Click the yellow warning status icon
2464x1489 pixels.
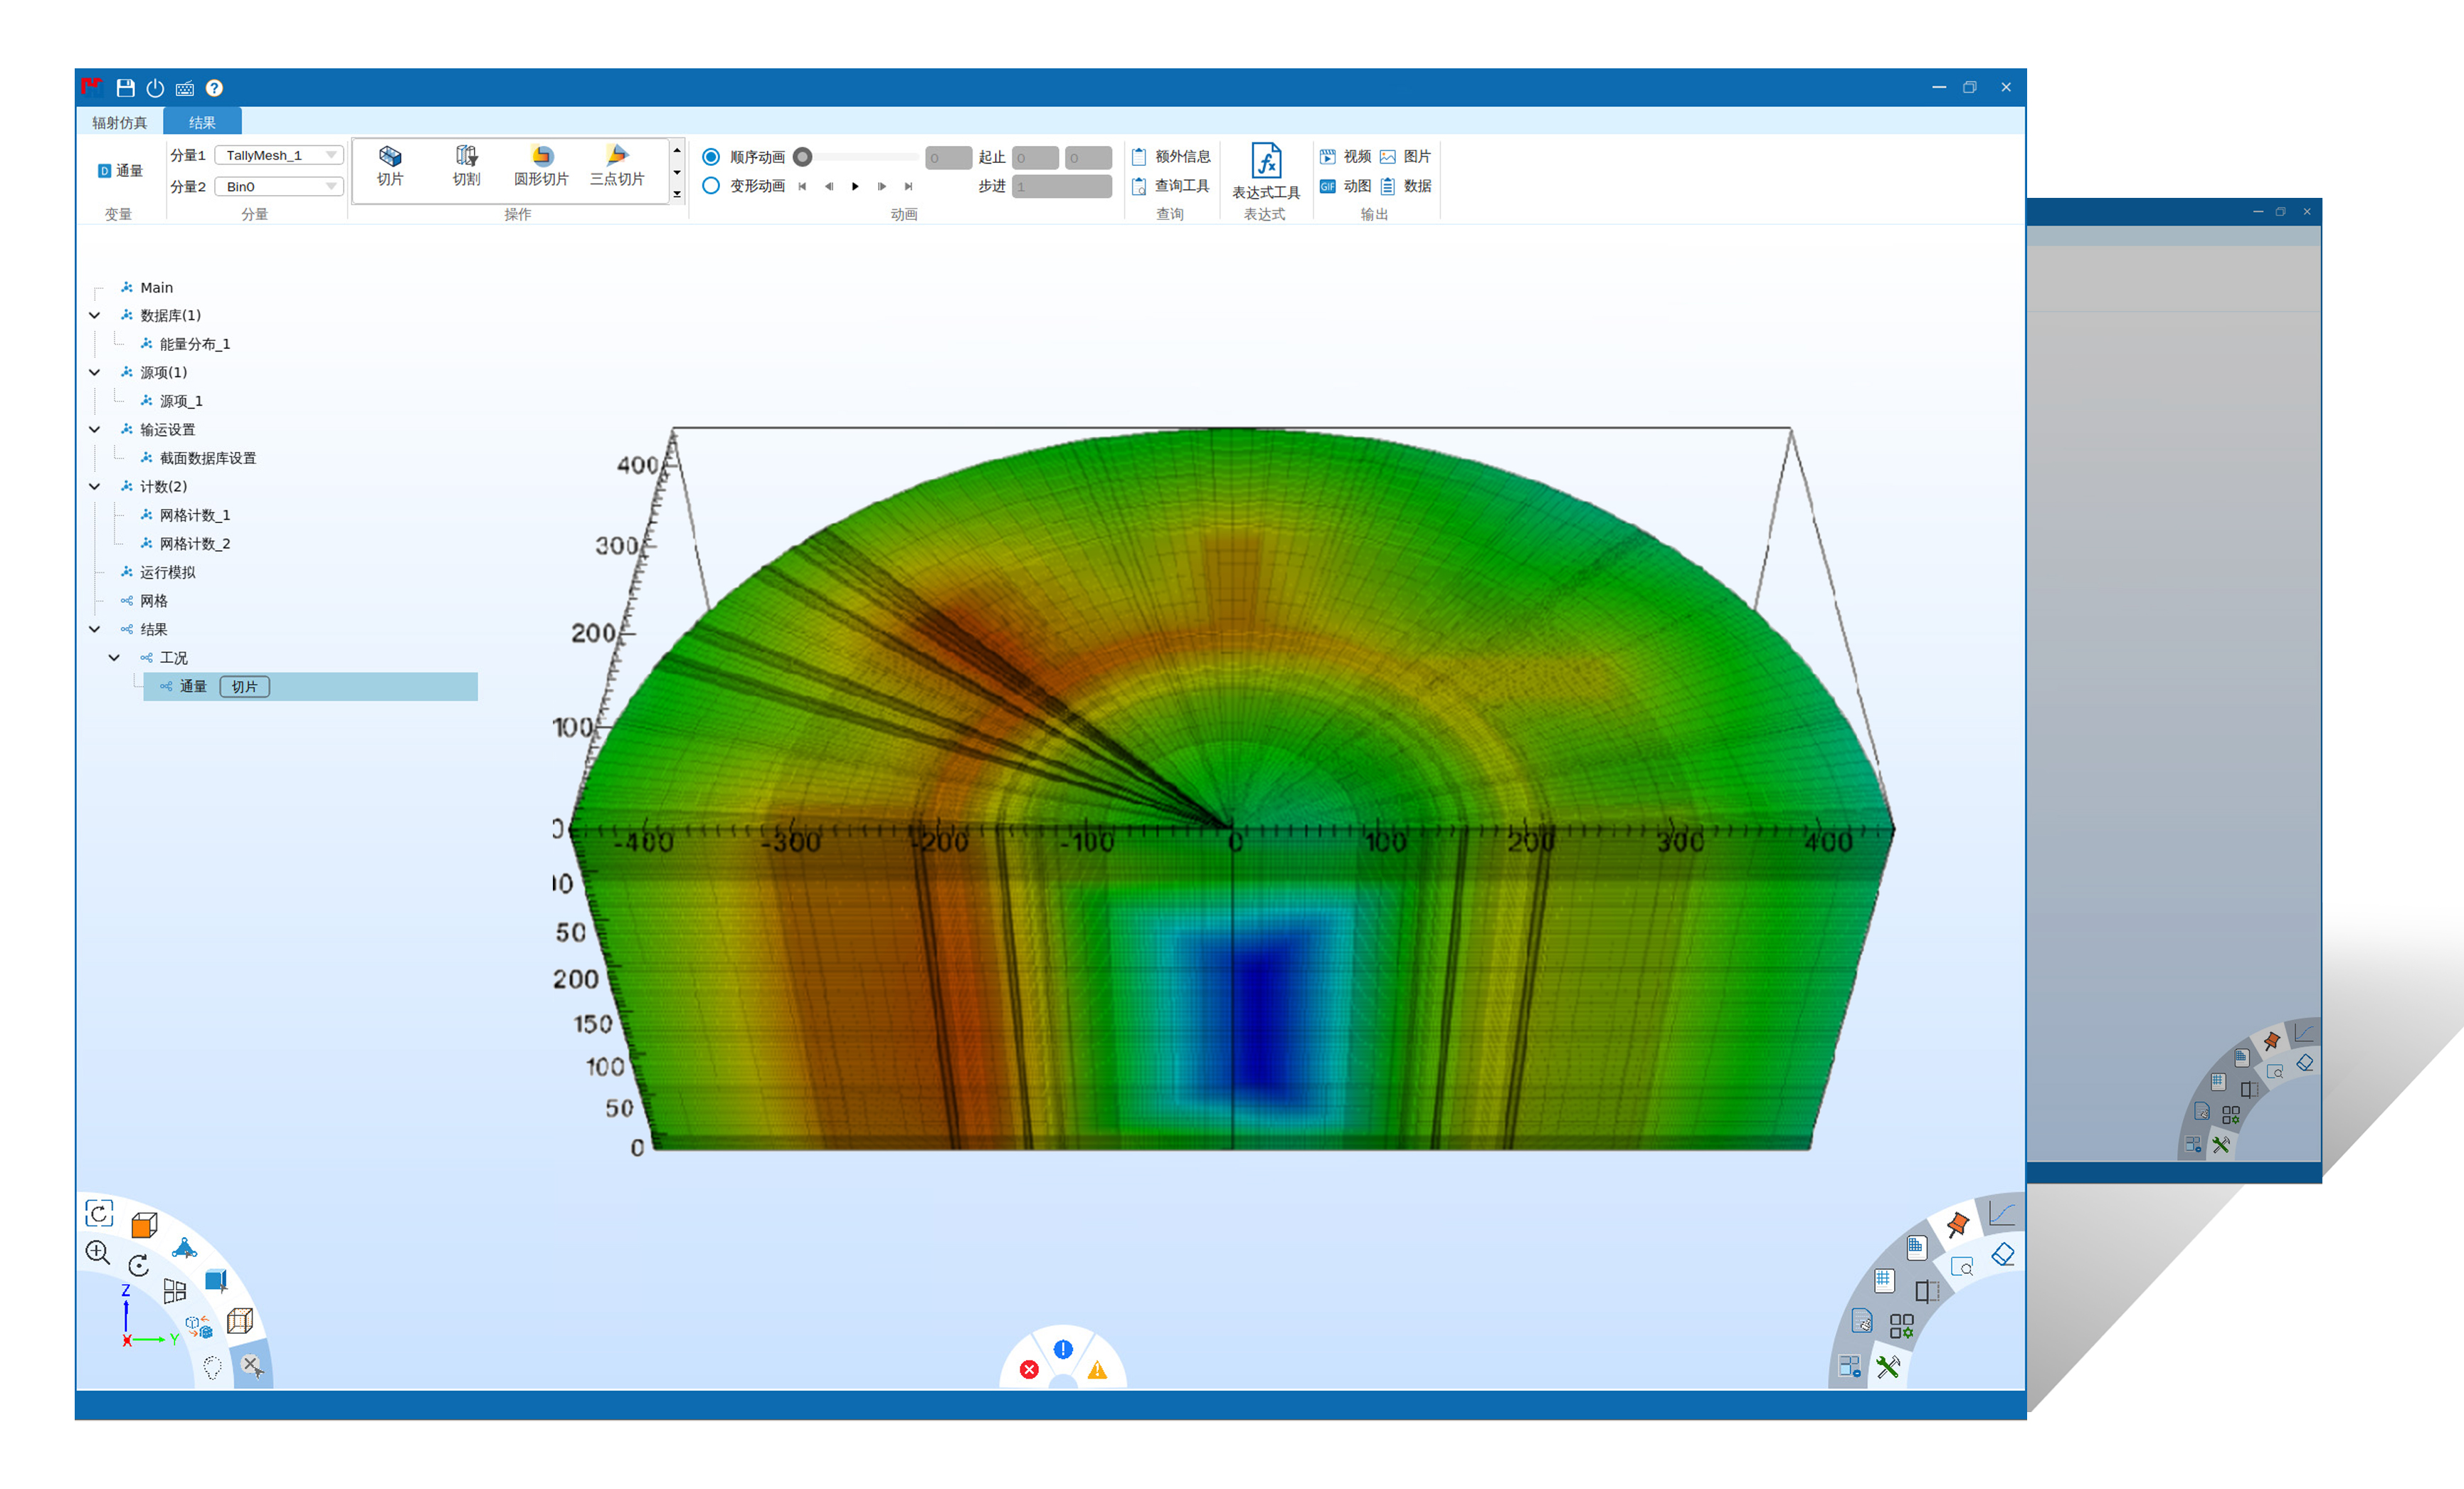click(x=1097, y=1370)
